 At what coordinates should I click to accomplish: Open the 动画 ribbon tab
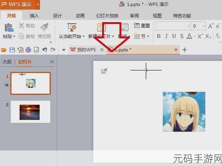(80, 16)
